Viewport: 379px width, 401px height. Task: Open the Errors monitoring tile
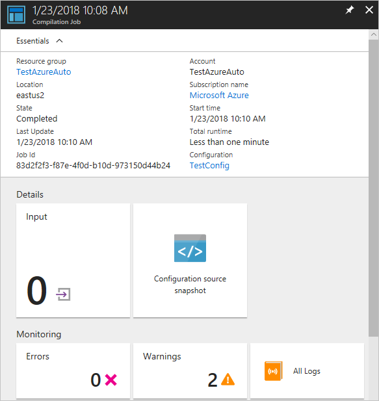point(73,371)
